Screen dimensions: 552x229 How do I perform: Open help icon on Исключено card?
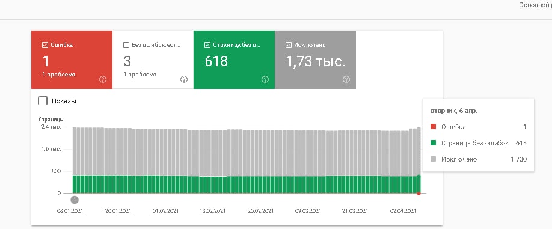[346, 79]
